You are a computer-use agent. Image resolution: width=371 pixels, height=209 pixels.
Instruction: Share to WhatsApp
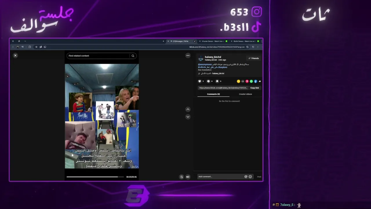pyautogui.click(x=251, y=81)
